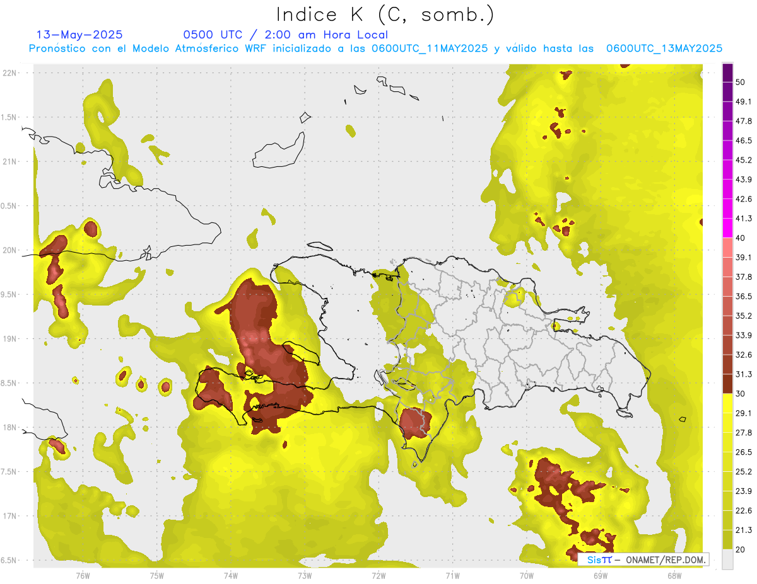Click the "74W" longitude label
The height and width of the screenshot is (584, 757).
click(231, 575)
